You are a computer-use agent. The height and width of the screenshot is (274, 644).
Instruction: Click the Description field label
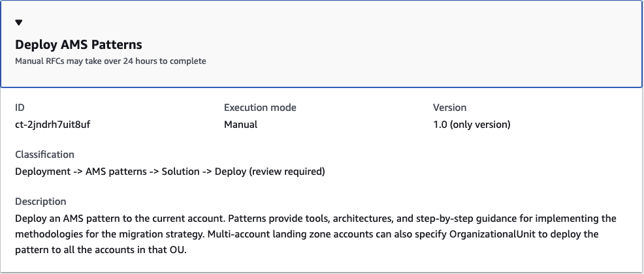(x=40, y=202)
